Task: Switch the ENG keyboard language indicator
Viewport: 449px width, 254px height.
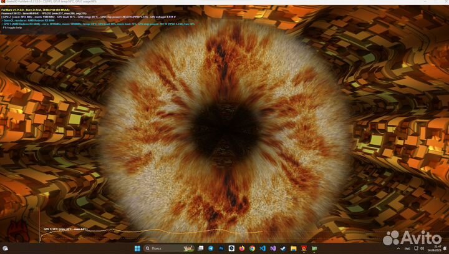Action: coord(406,248)
